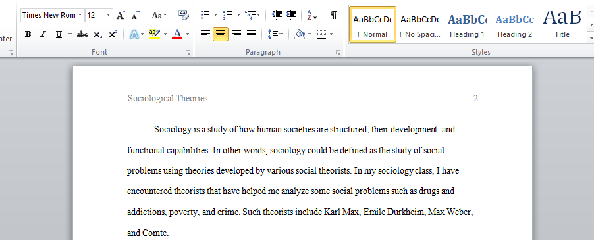Screen dimensions: 594x240
Task: Apply Heading 1 style
Action: [x=467, y=24]
